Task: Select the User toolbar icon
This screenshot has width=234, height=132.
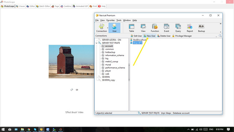Action: (x=114, y=28)
